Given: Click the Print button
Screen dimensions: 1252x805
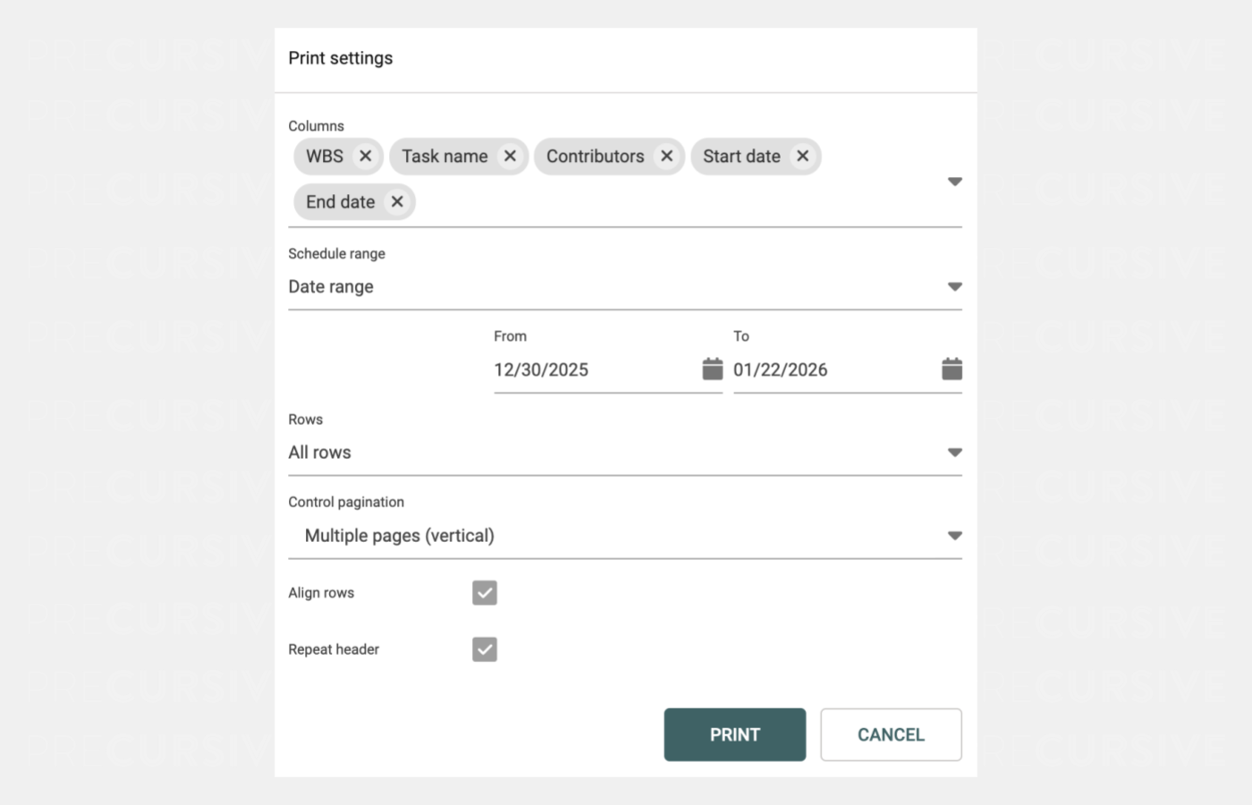Looking at the screenshot, I should (x=734, y=734).
